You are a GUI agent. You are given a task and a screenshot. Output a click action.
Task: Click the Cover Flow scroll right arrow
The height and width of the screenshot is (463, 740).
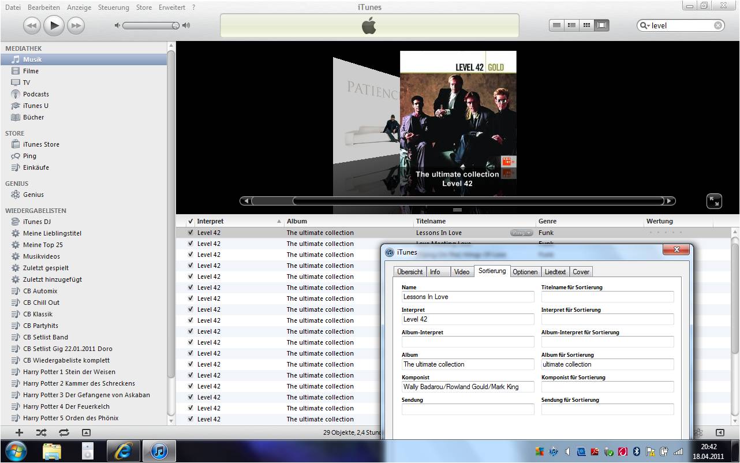pos(669,201)
